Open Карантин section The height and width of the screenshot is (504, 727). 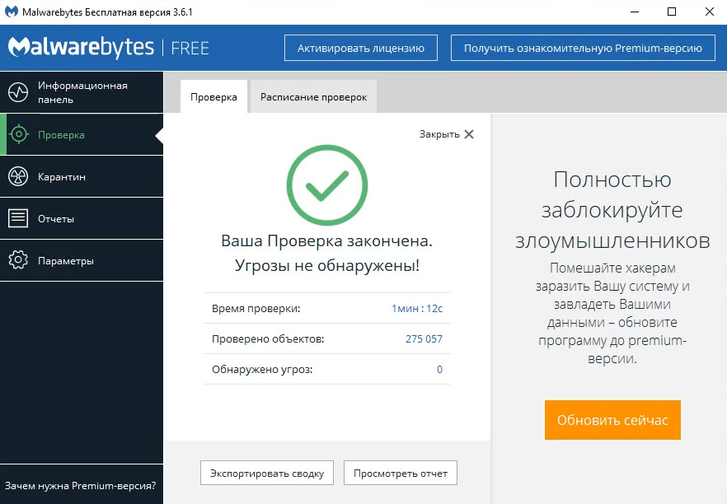[x=82, y=176]
